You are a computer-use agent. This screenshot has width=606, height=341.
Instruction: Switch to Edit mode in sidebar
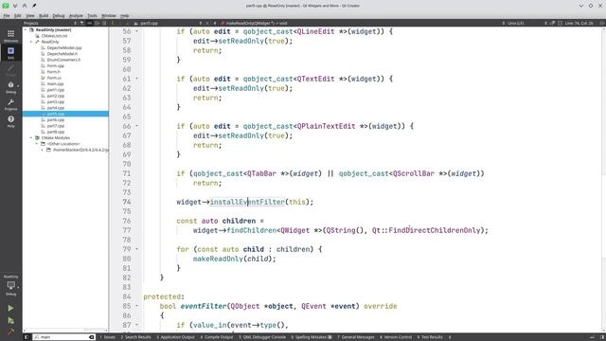pyautogui.click(x=10, y=53)
